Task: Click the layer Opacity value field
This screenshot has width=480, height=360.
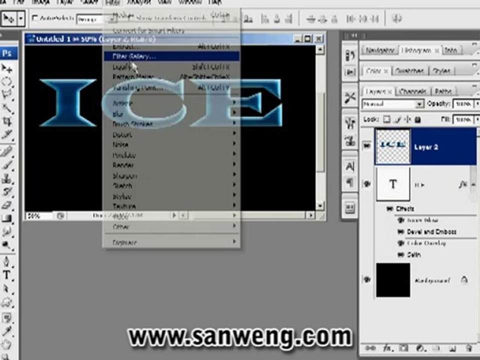Action: point(463,104)
